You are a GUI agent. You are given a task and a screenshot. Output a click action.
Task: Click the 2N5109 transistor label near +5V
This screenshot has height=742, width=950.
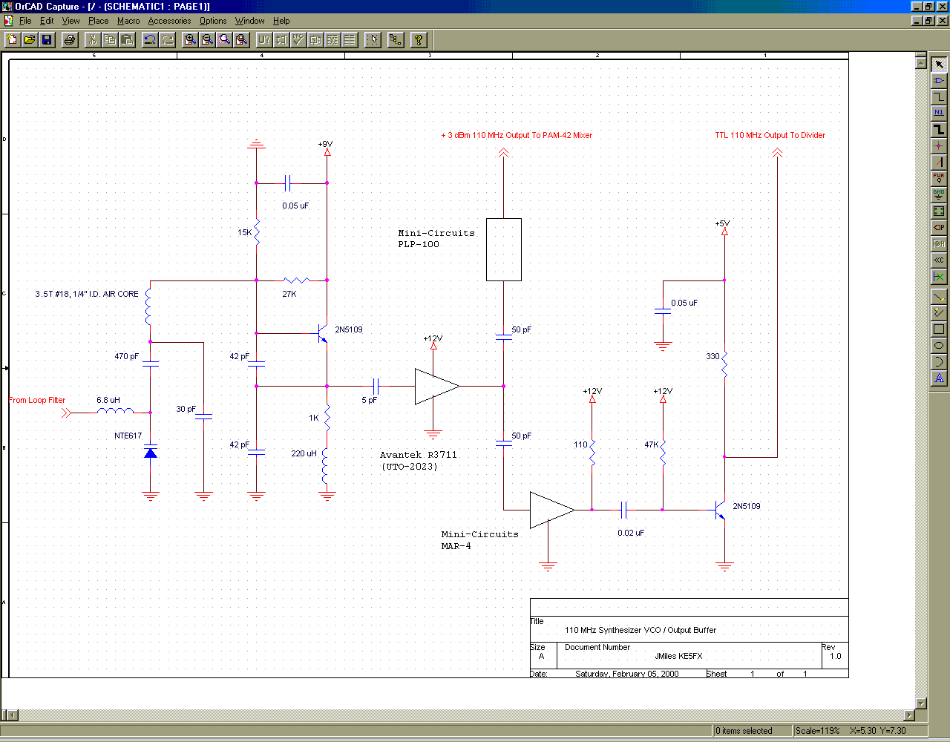click(746, 506)
